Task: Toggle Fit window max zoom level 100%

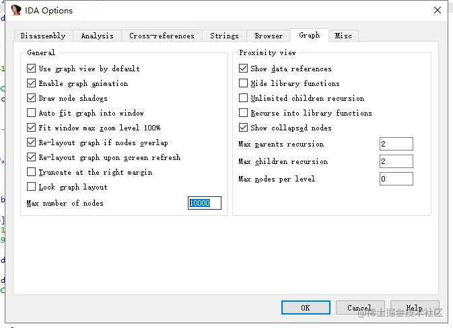Action: coord(31,127)
